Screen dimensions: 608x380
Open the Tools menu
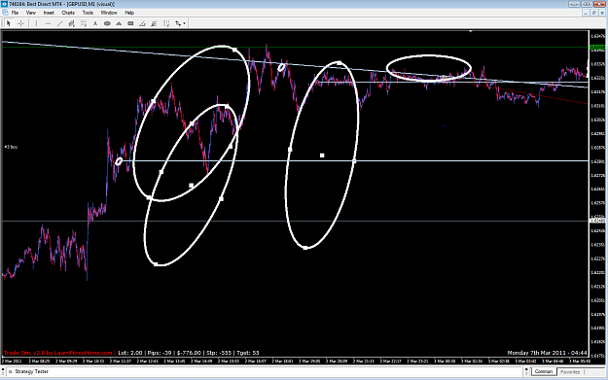tap(88, 13)
